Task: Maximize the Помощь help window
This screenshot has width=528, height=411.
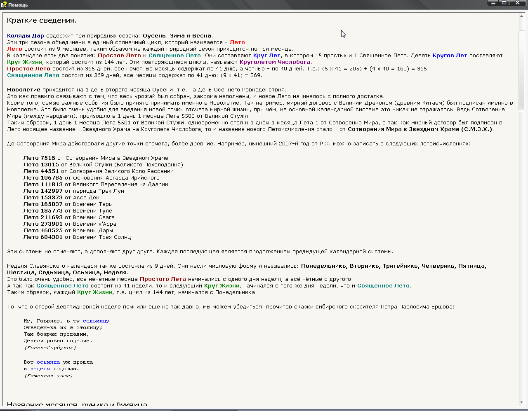Action: tap(504, 3)
